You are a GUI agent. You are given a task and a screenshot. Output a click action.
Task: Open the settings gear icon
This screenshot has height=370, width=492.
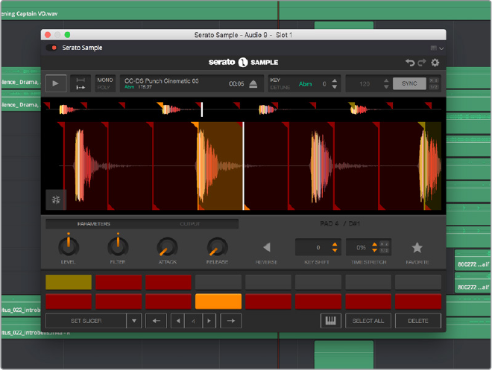[x=435, y=63]
